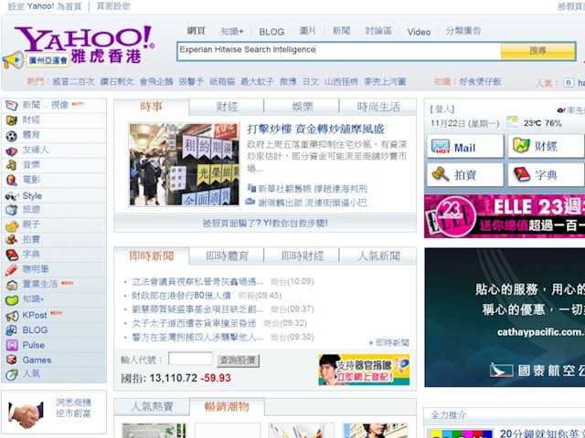This screenshot has width=585, height=438.
Task: Open the 時尚生活 tab
Action: coord(378,107)
